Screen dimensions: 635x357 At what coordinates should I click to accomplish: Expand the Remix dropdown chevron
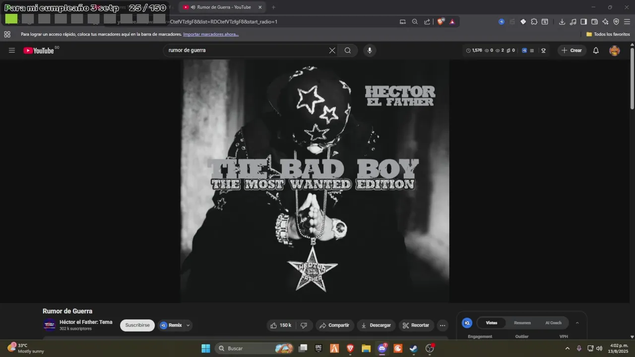[x=188, y=325]
